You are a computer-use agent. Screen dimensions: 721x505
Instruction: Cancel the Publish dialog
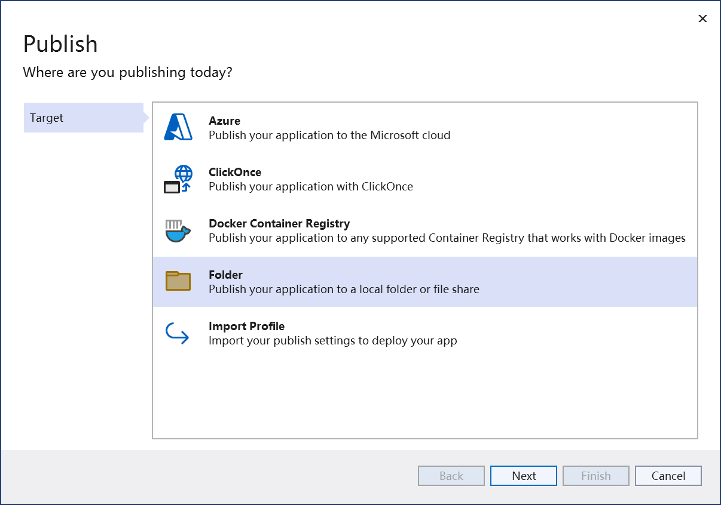click(668, 476)
